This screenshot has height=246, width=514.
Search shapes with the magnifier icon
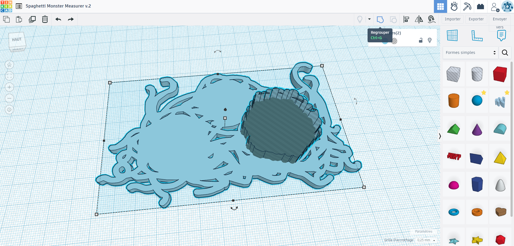click(505, 53)
